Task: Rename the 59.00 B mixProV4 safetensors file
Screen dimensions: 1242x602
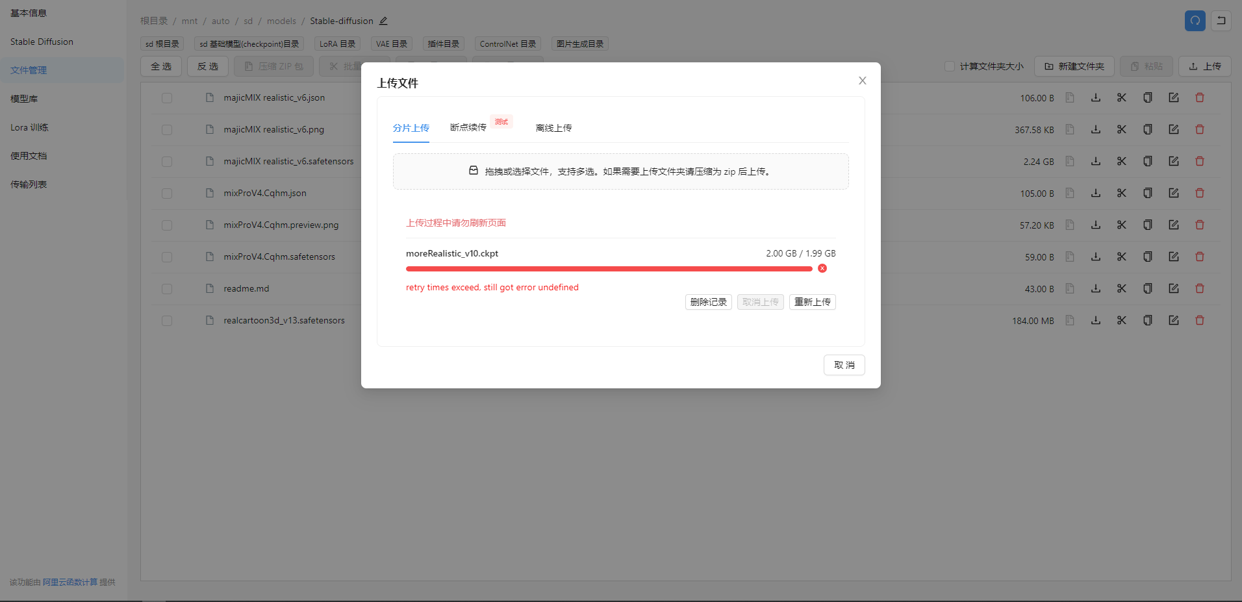Action: (1174, 257)
